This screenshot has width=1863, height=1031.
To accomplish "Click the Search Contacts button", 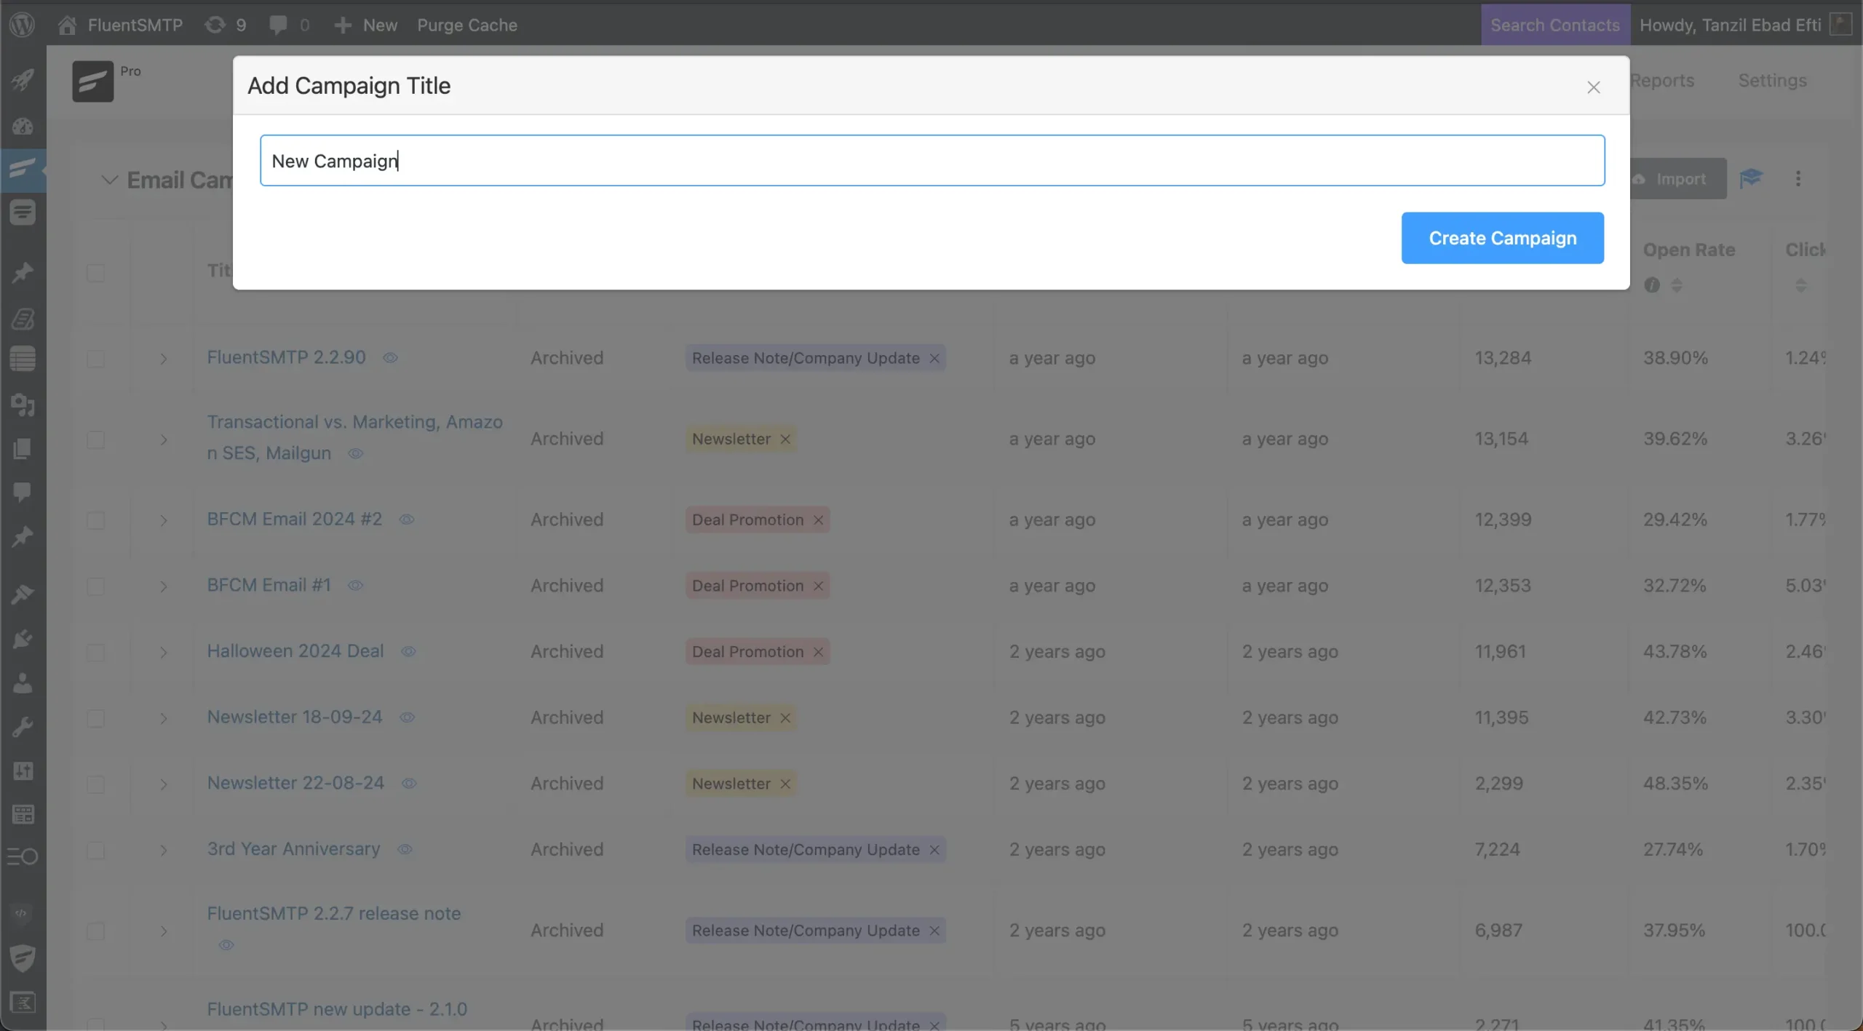I will (1555, 25).
